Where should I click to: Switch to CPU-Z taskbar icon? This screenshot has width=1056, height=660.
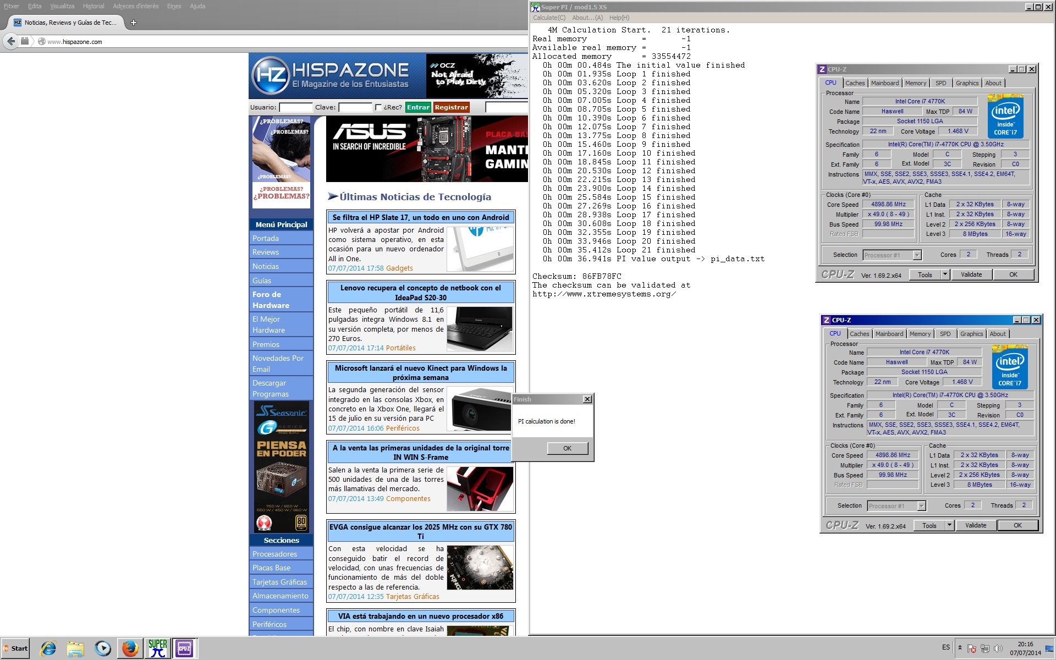coord(184,648)
